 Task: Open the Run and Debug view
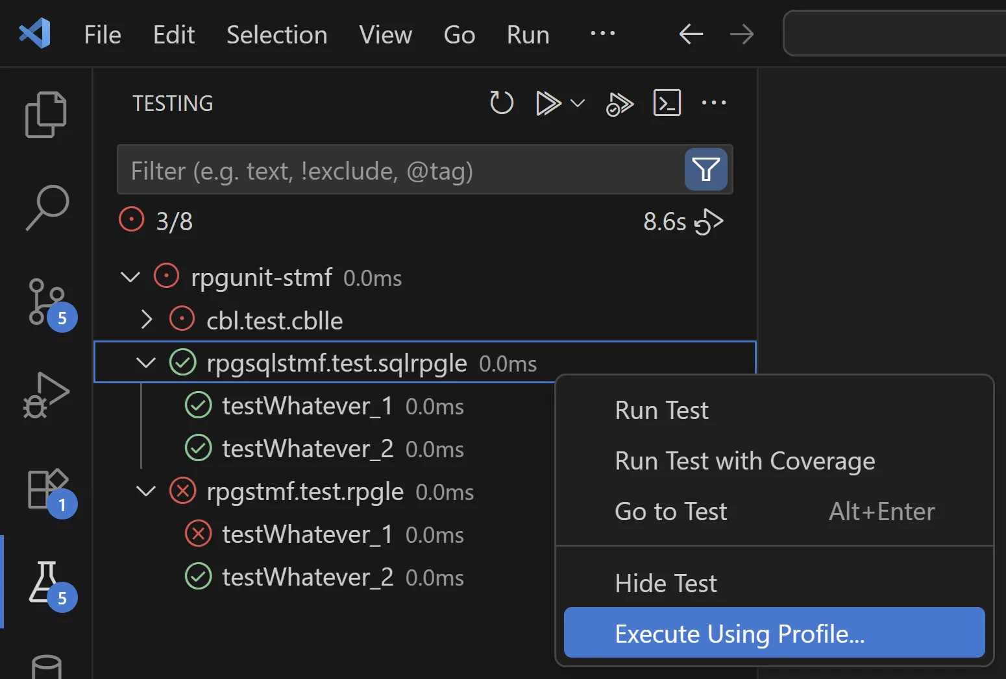tap(46, 395)
